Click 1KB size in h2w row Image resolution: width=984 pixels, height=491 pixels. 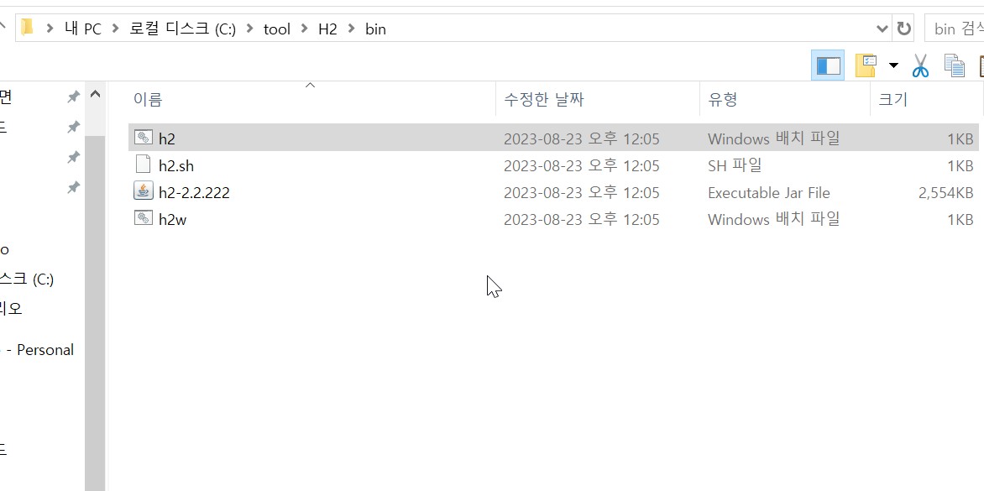(x=960, y=219)
